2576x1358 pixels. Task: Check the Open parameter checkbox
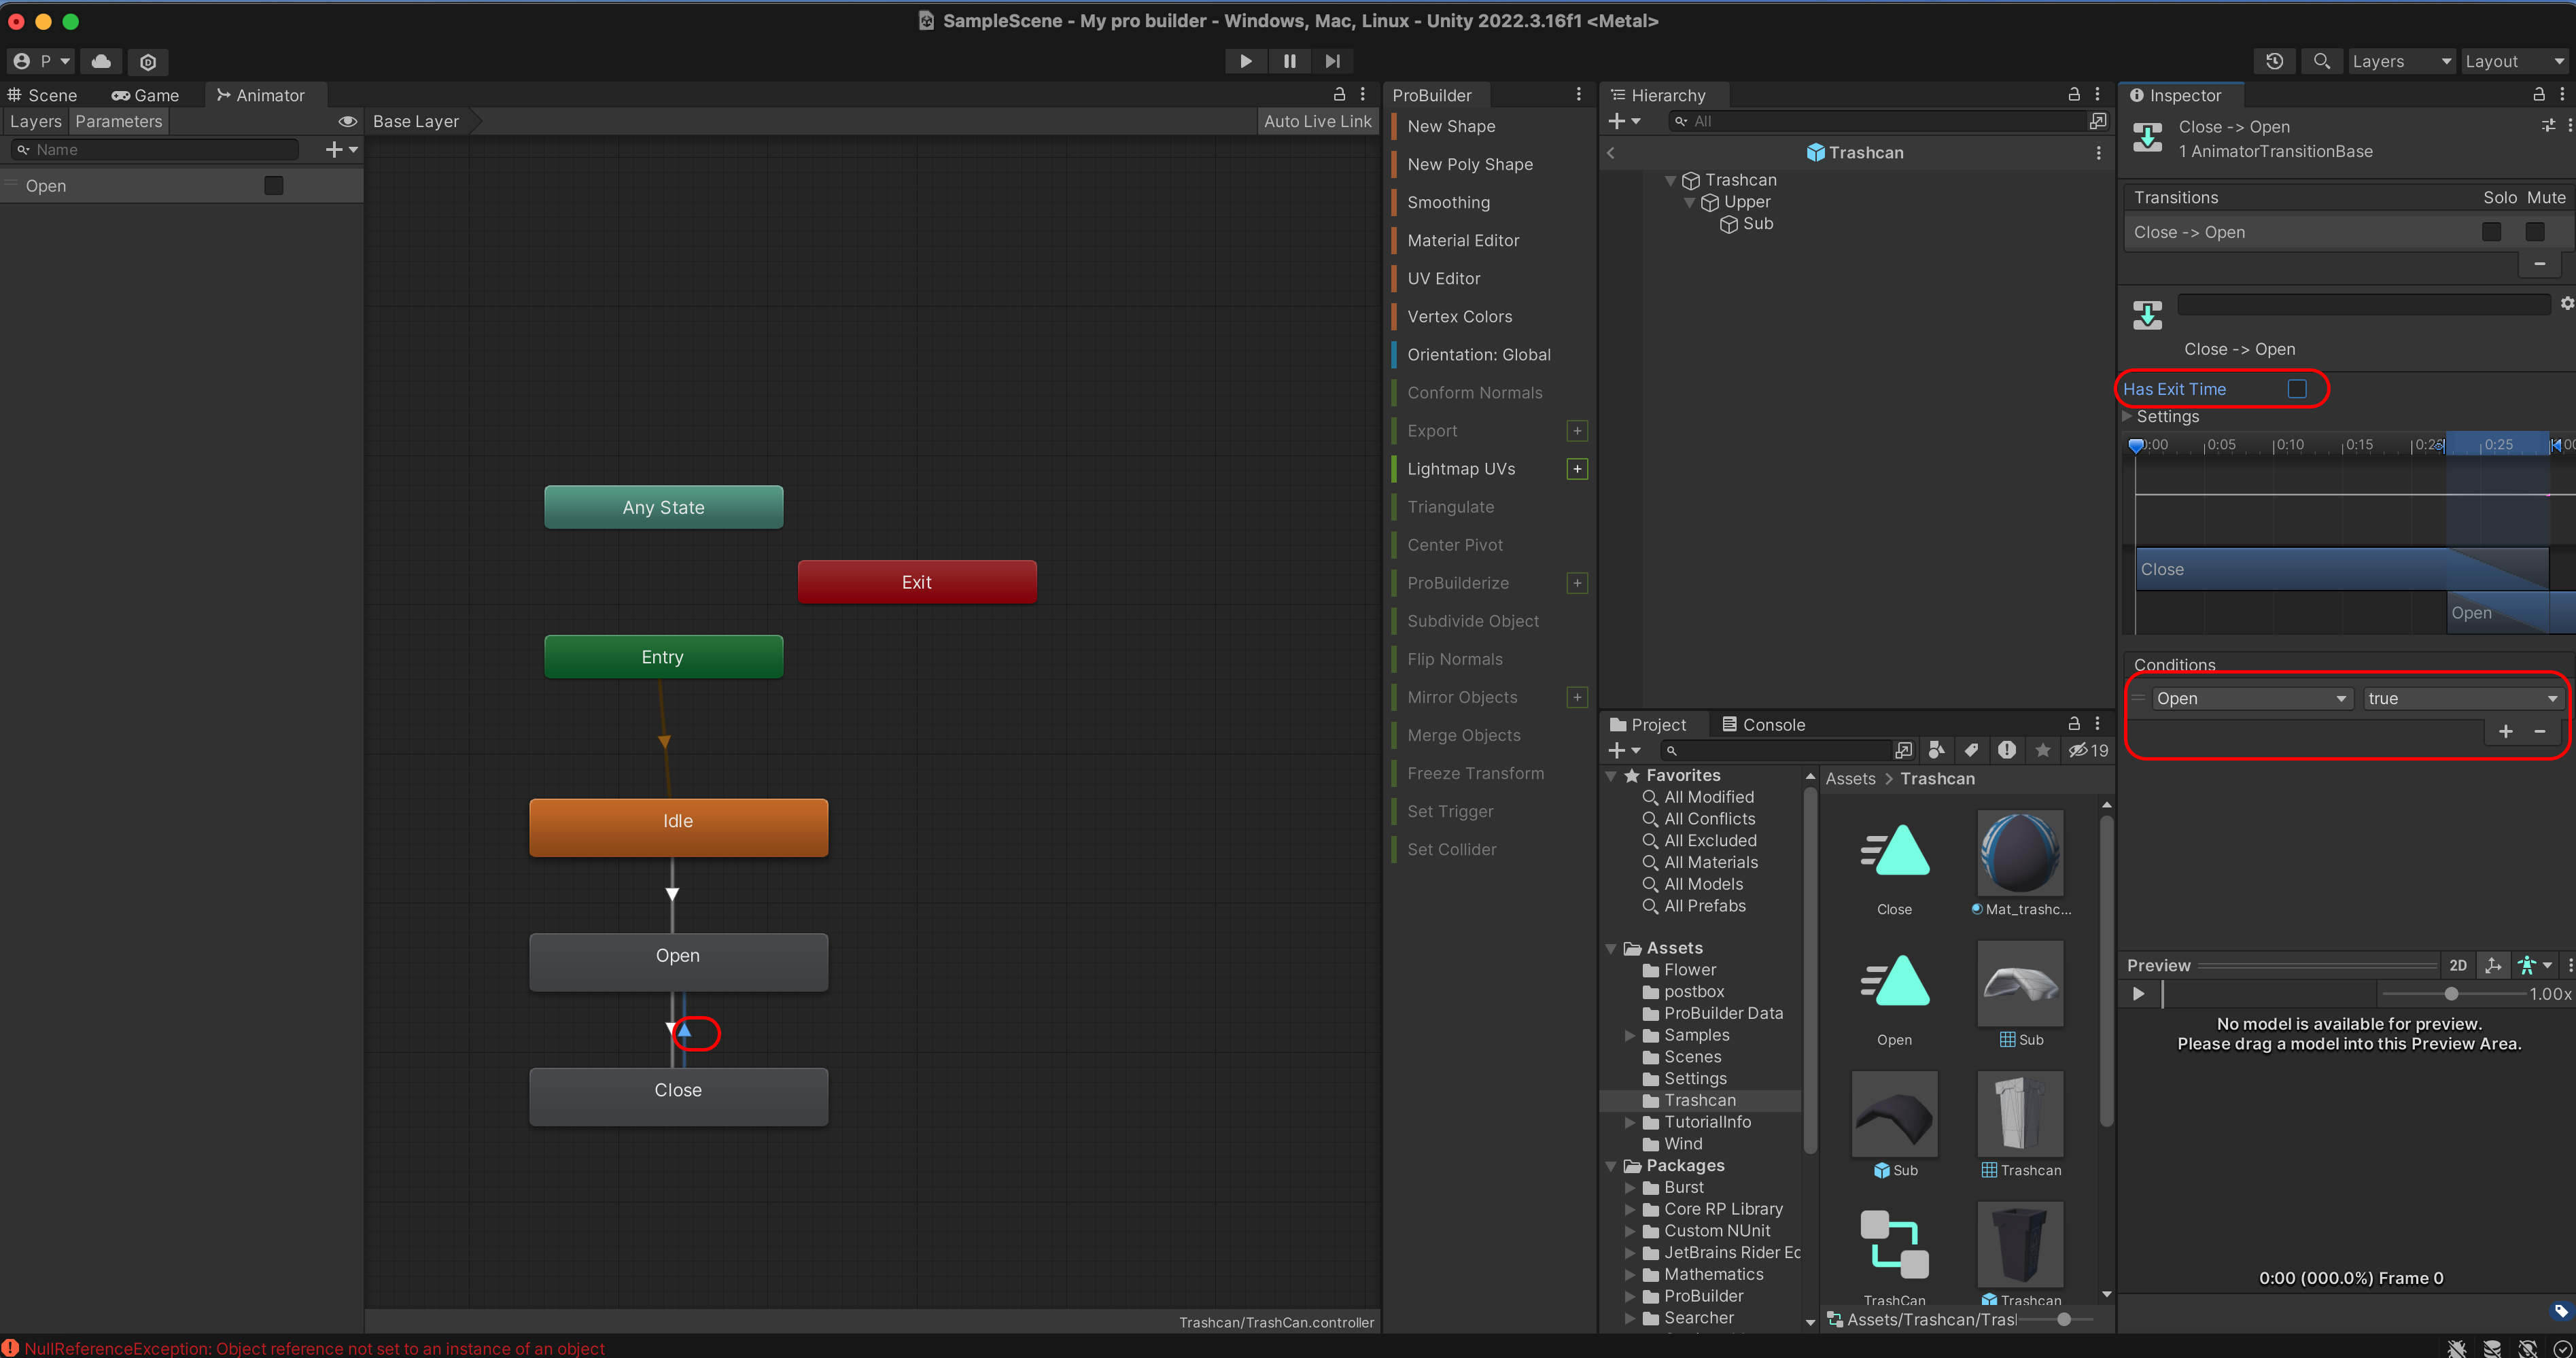(x=273, y=186)
